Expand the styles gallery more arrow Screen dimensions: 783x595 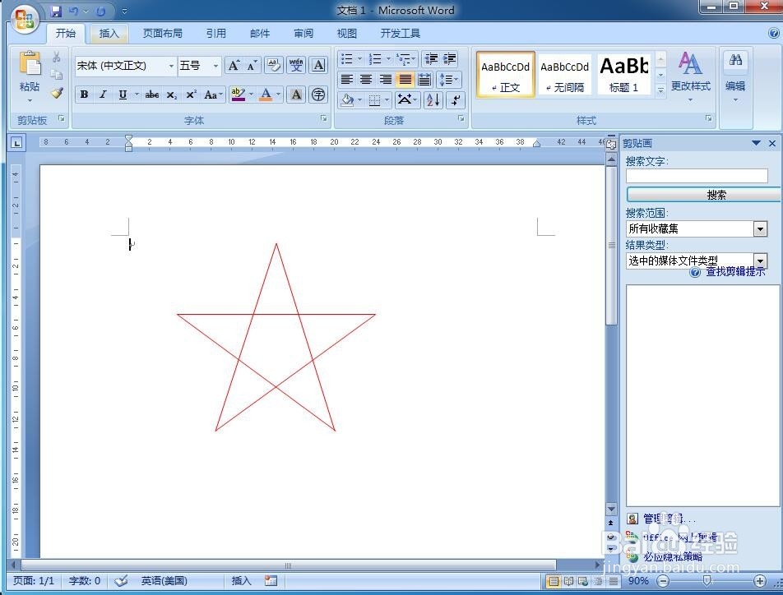(x=660, y=90)
